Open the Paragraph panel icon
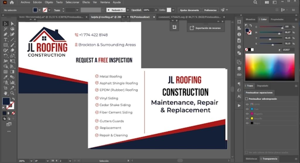Viewport: 300px width, 163px height. coord(239,84)
